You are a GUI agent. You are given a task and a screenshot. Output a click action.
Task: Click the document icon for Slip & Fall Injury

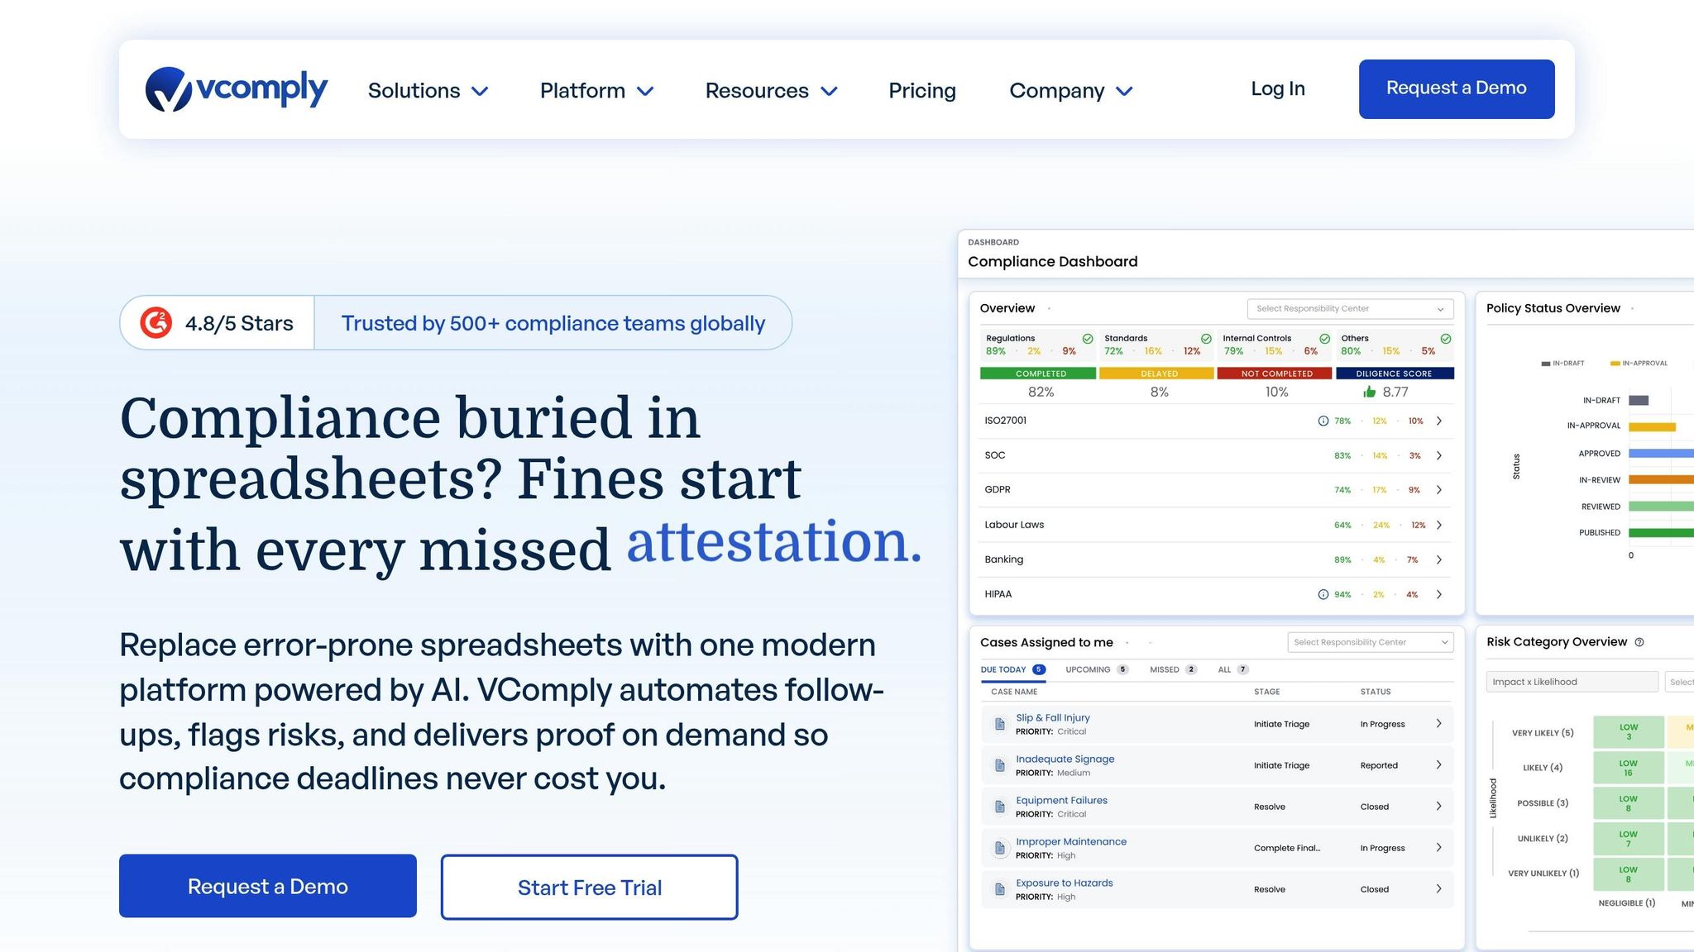click(999, 725)
